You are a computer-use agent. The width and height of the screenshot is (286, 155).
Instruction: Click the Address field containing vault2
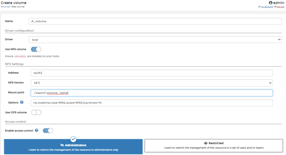point(152,73)
